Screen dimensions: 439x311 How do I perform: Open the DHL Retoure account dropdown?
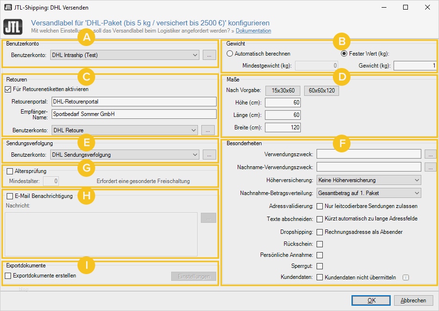(125, 130)
